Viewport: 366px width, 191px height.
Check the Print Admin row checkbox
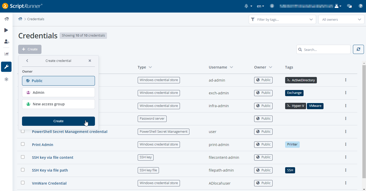click(23, 144)
